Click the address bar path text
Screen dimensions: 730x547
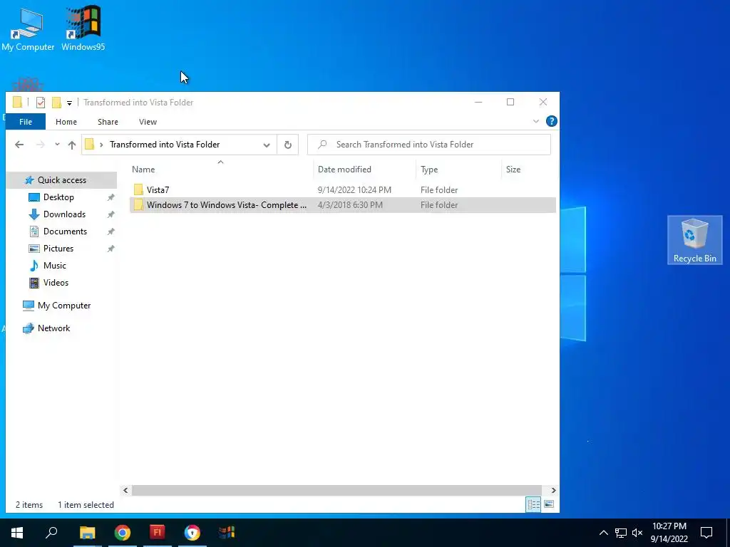pyautogui.click(x=165, y=145)
